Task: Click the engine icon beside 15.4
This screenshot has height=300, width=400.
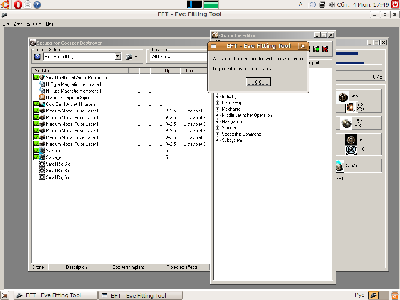Action: pos(346,123)
